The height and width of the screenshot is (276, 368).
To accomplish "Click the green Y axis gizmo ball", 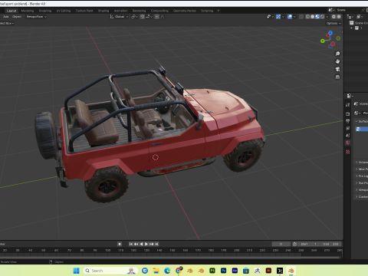I will tap(323, 41).
